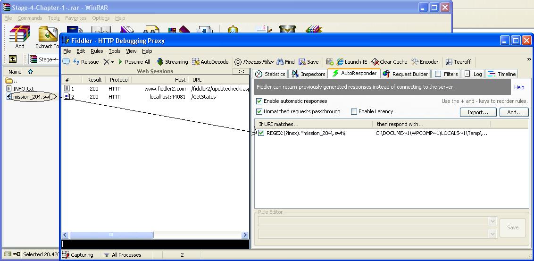Viewport: 534px width, 261px height.
Task: Click the Save button in Rule Editor
Action: tap(513, 227)
